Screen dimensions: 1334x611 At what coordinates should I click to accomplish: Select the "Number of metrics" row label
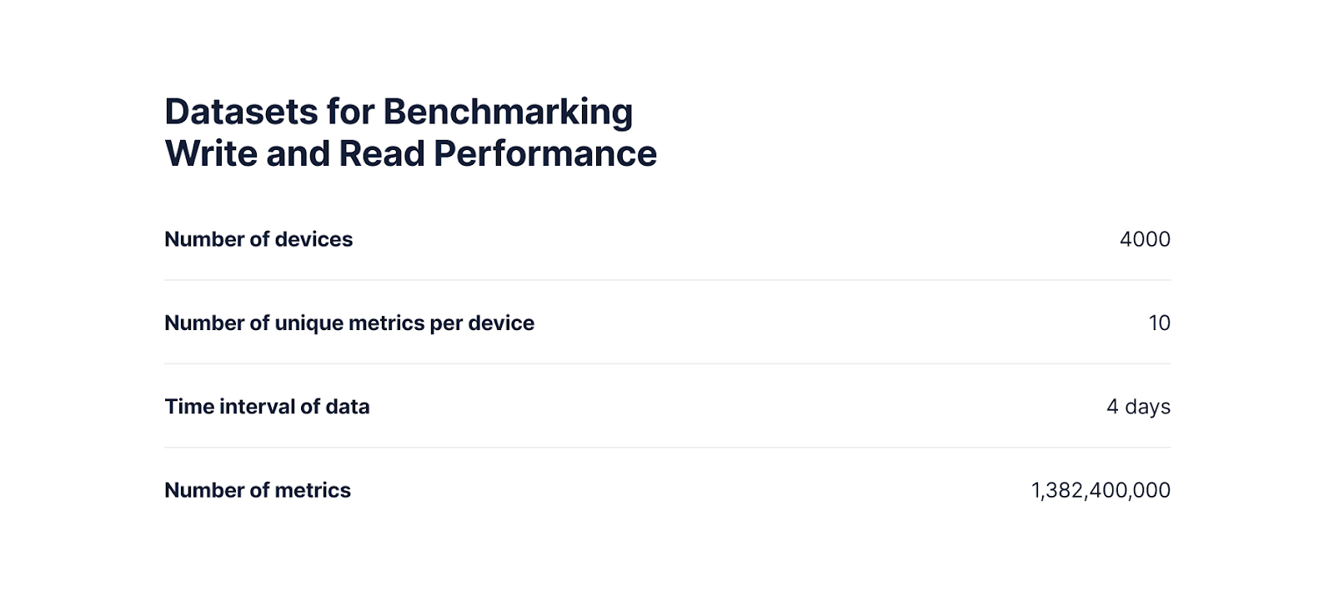pyautogui.click(x=258, y=490)
